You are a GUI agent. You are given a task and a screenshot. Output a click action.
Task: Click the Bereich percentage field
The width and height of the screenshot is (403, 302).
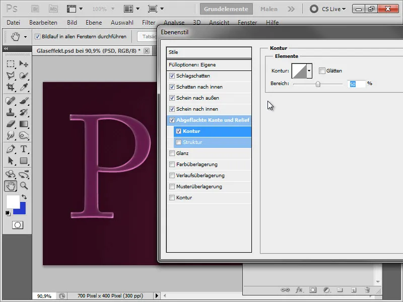coord(357,84)
